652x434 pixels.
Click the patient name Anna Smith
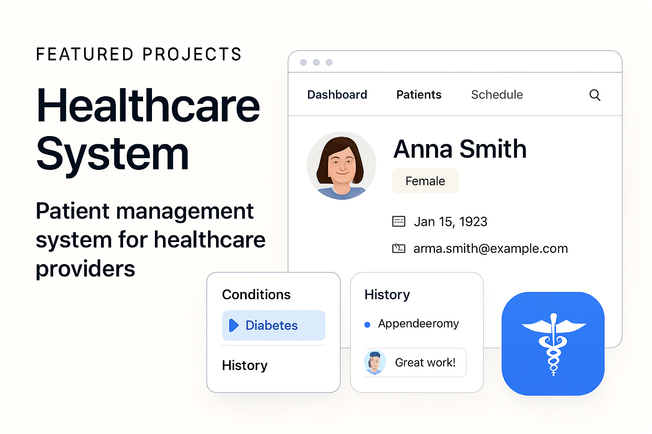(x=460, y=149)
